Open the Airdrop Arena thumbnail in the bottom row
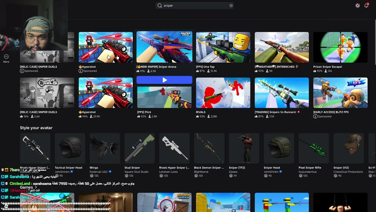This screenshot has width=376, height=212. click(164, 202)
